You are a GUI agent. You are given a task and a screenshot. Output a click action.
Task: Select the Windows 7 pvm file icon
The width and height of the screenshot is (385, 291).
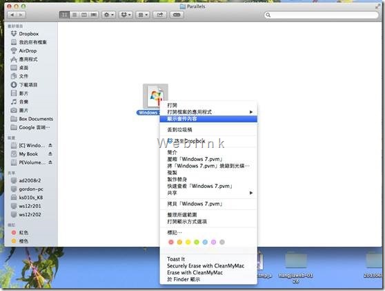(155, 96)
